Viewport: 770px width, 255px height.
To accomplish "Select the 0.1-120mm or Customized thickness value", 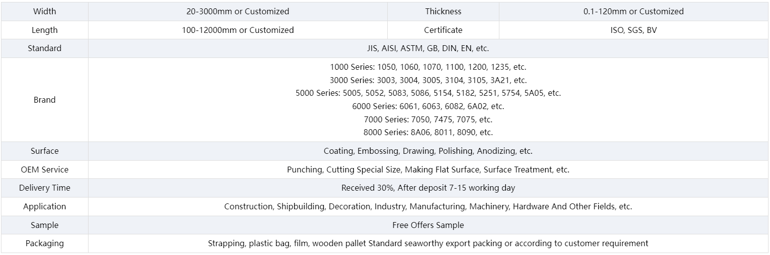I will click(x=633, y=11).
